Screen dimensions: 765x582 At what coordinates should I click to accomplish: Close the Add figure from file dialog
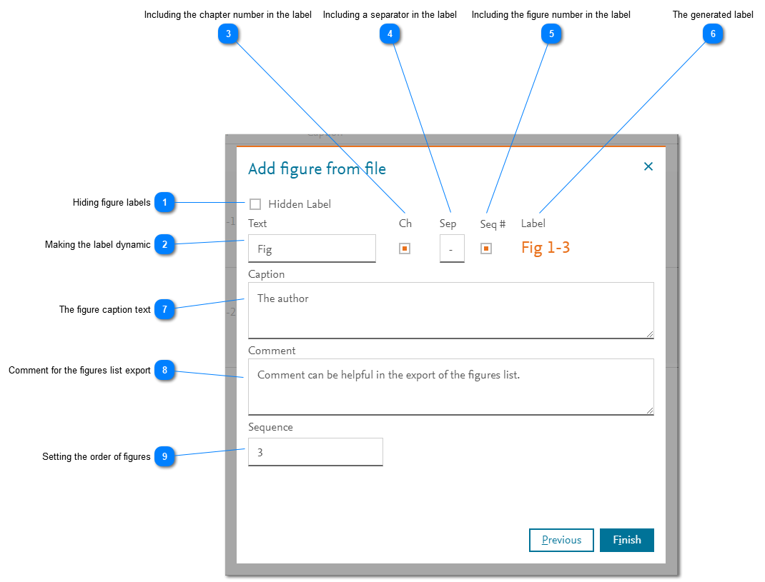[648, 166]
